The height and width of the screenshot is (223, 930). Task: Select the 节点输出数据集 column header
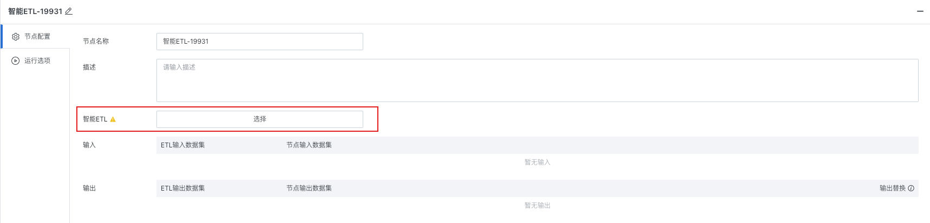pos(309,188)
